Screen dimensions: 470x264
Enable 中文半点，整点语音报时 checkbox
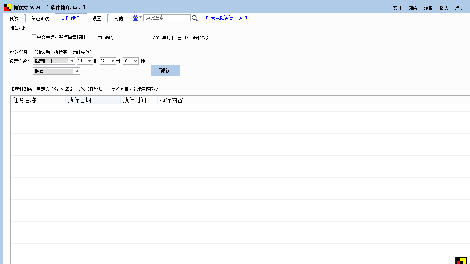coord(34,37)
